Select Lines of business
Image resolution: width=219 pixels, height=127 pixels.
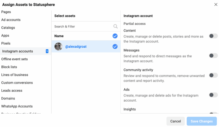coord(15,75)
